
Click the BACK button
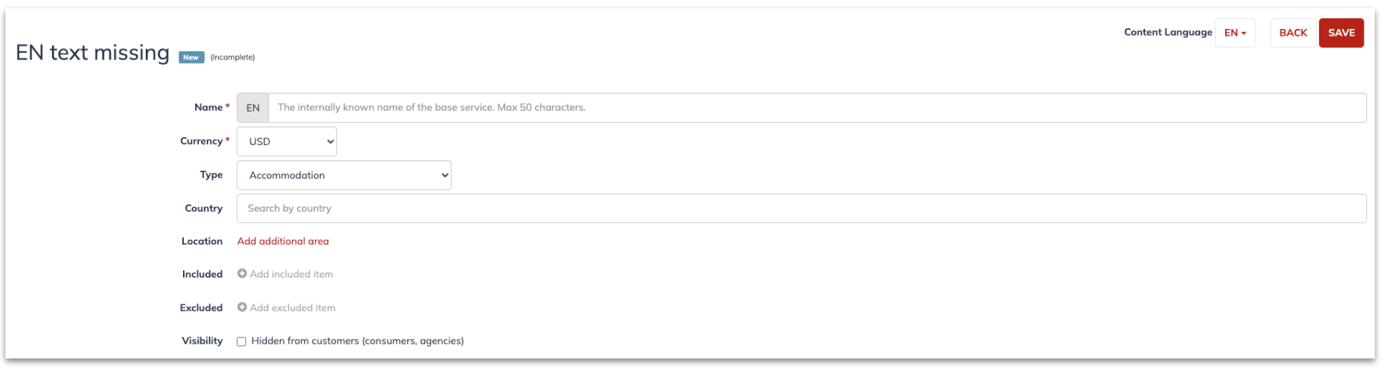click(x=1293, y=33)
